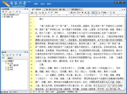Click the edit pencil icon in 资料库

tap(10, 55)
